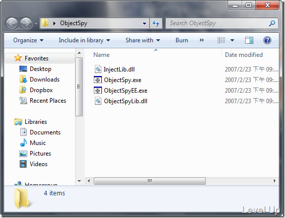The image size is (285, 218).
Task: Click file list scroll left arrow
Action: [x=89, y=181]
